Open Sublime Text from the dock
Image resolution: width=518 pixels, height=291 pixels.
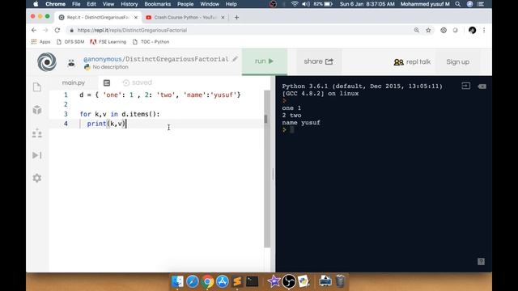pos(237,281)
